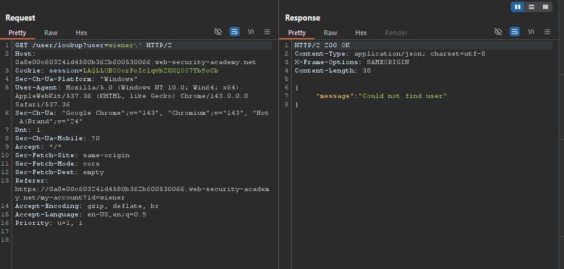Click the Referer header name

point(31,181)
